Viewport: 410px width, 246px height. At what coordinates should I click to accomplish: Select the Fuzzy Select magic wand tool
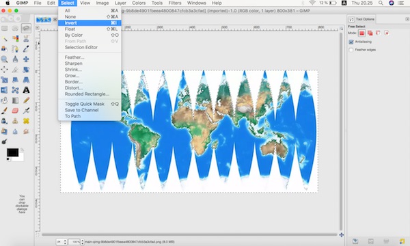[x=5, y=39]
